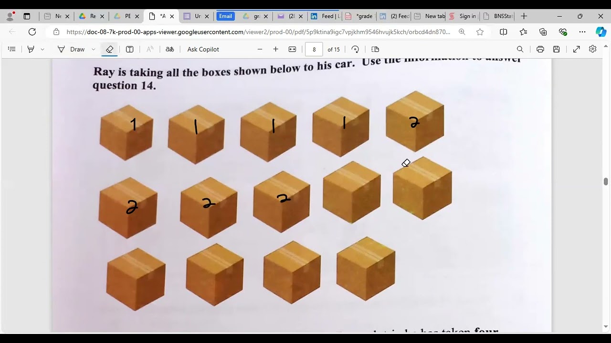This screenshot has height=343, width=611.
Task: Click the page number field showing 8
Action: click(x=314, y=49)
